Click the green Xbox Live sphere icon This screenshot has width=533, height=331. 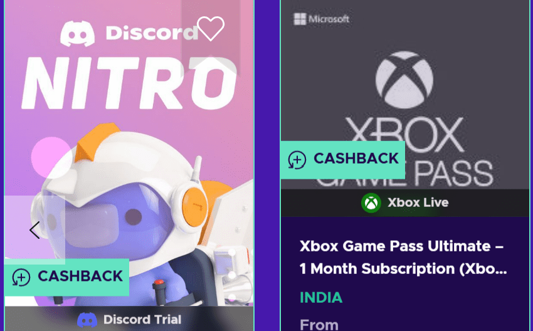(371, 203)
